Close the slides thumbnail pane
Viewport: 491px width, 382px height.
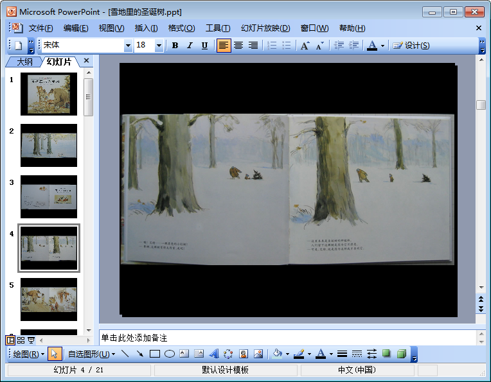tap(87, 61)
